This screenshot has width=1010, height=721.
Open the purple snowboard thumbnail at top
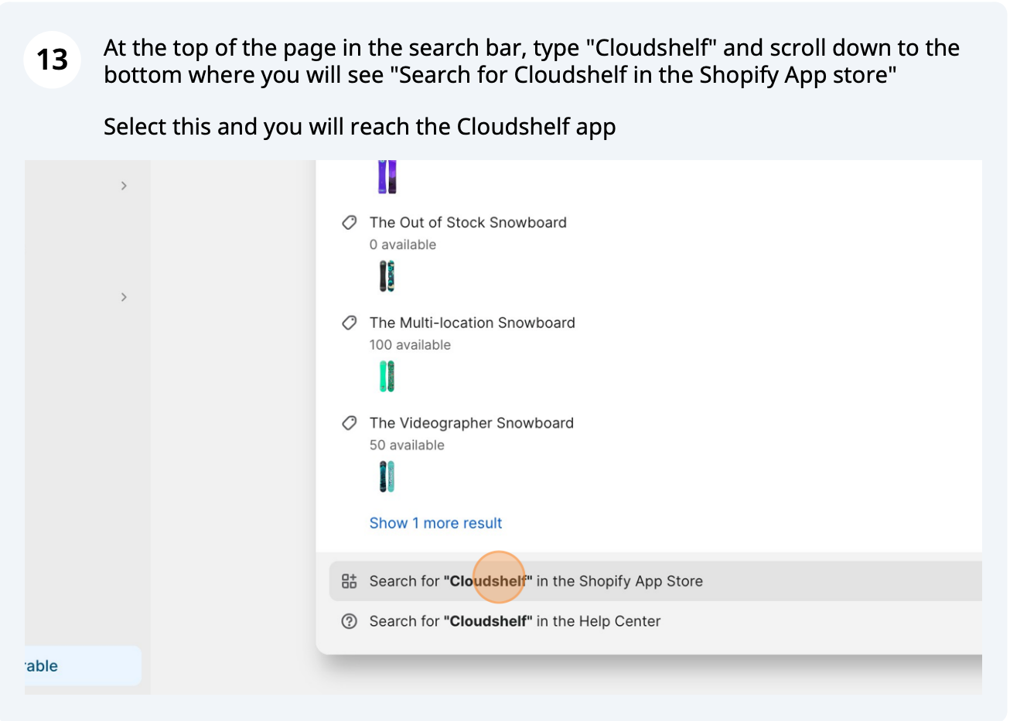click(387, 176)
